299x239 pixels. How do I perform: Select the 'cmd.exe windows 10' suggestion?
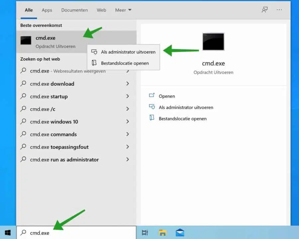pos(76,122)
